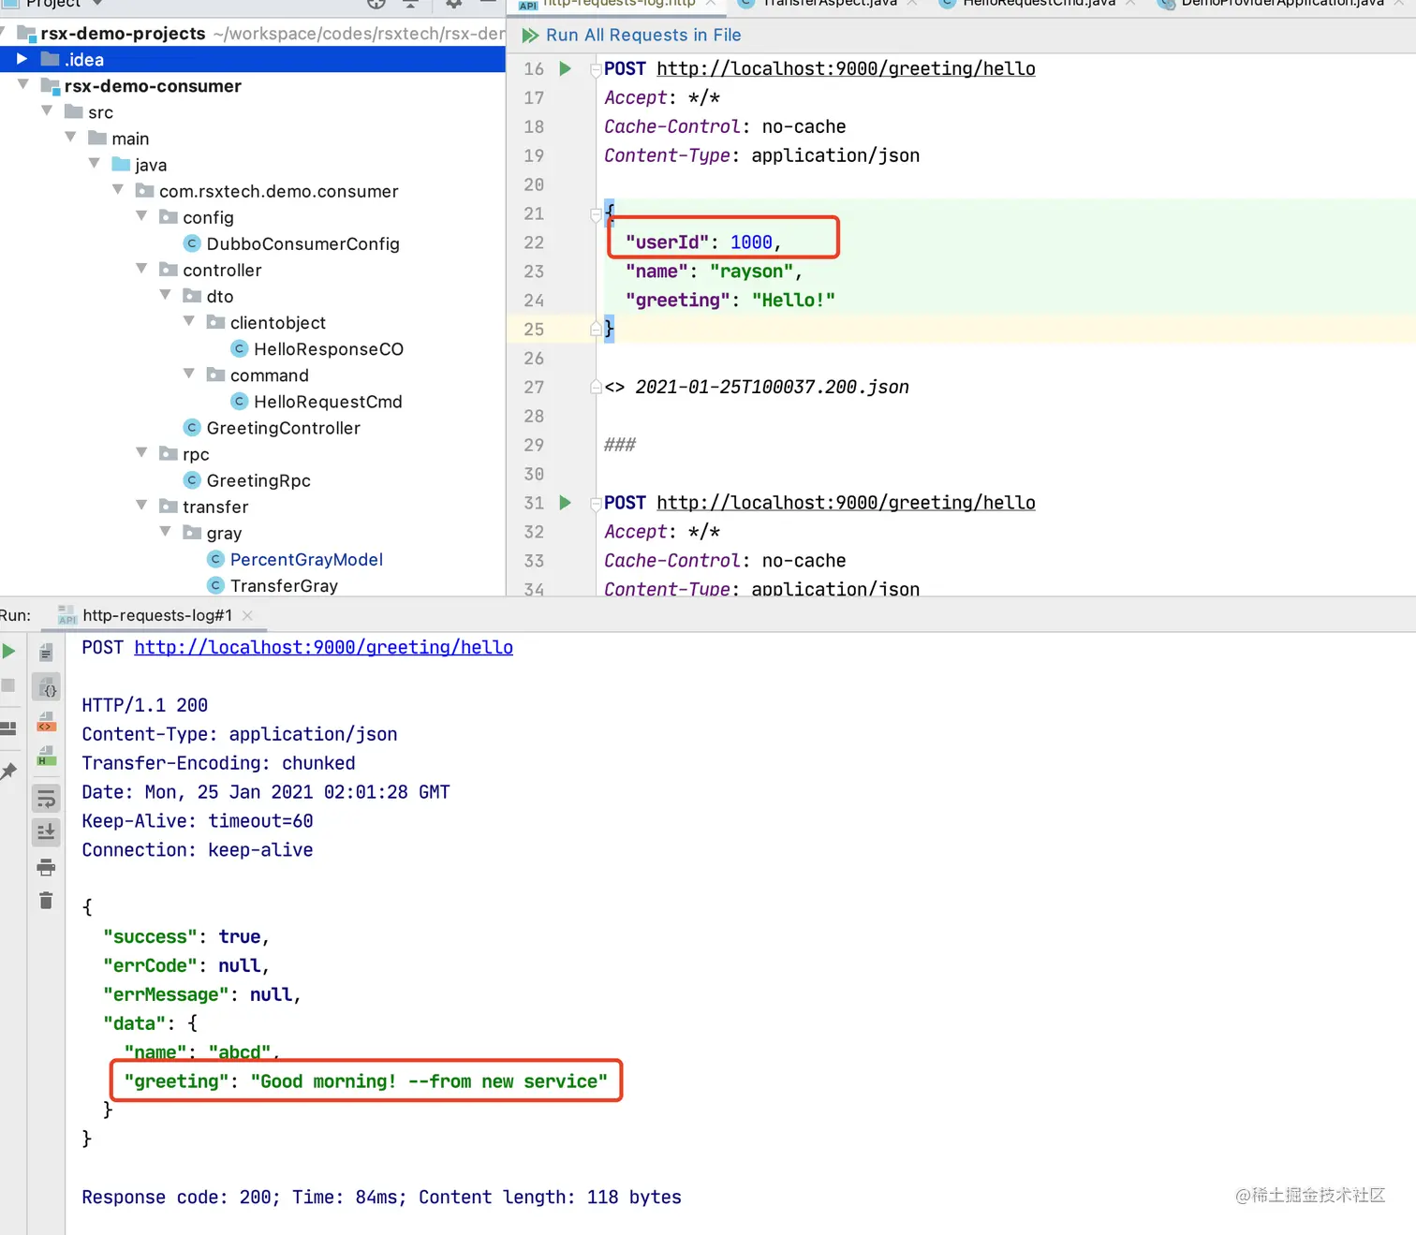This screenshot has height=1235, width=1416.
Task: Click the GreetingRpc class icon
Action: click(x=192, y=479)
